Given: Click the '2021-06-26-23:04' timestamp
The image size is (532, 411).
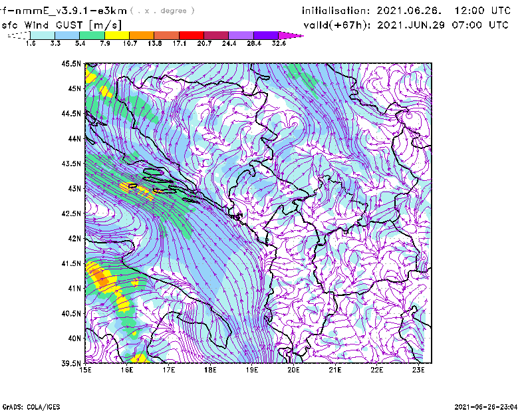Looking at the screenshot, I should tap(486, 407).
